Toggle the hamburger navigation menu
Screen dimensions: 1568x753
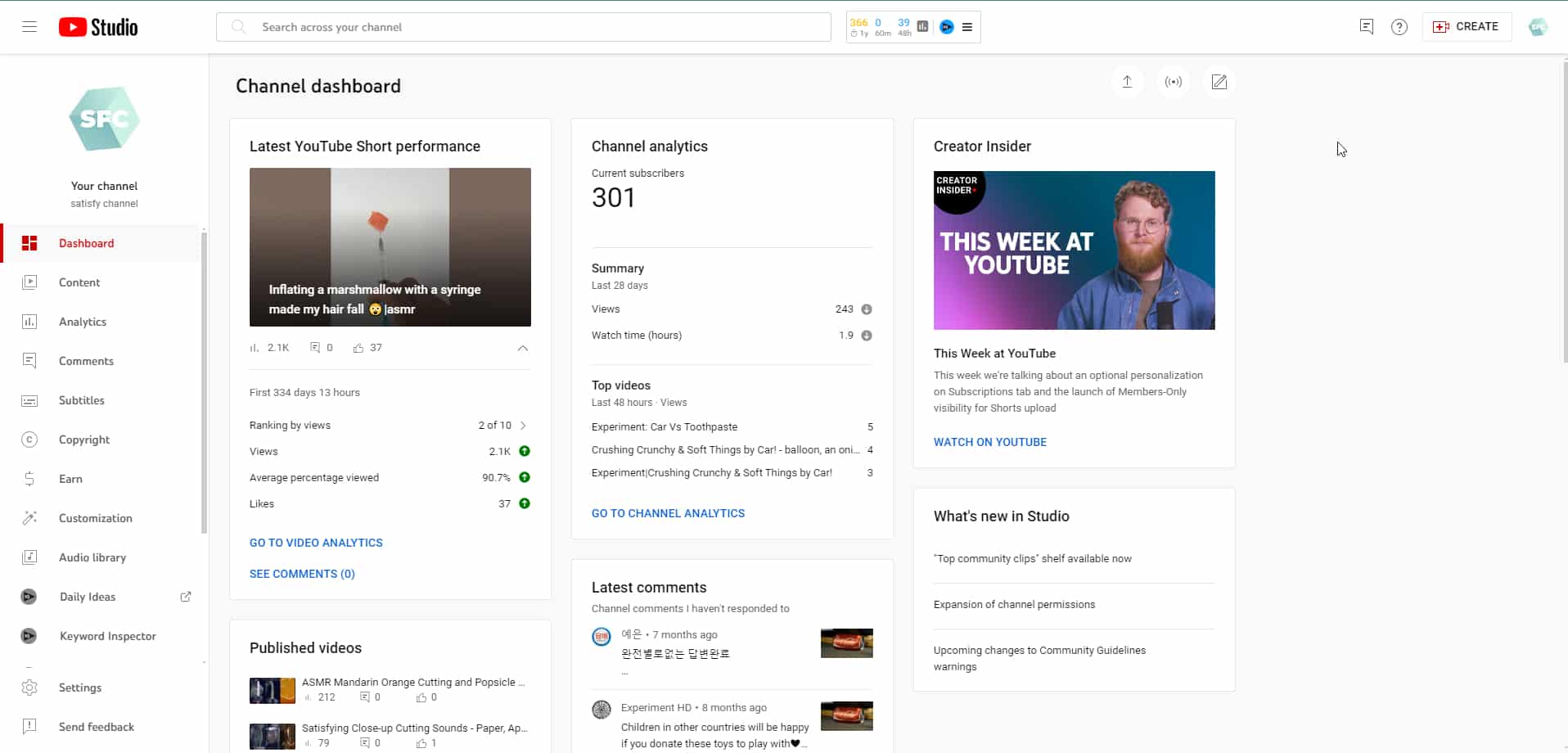[x=29, y=27]
